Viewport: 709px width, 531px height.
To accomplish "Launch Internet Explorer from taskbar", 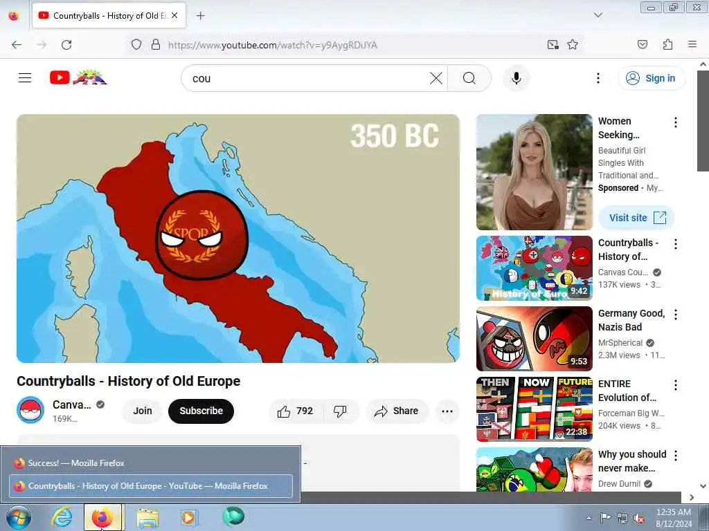I will coord(61,517).
